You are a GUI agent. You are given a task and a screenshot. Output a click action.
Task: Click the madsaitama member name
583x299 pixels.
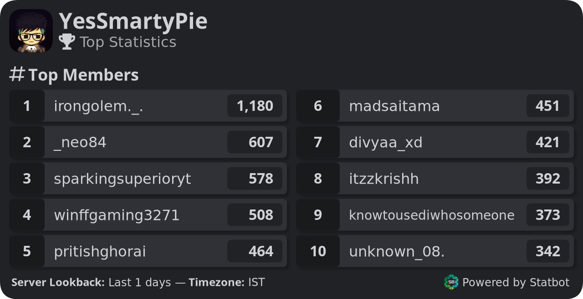point(394,106)
